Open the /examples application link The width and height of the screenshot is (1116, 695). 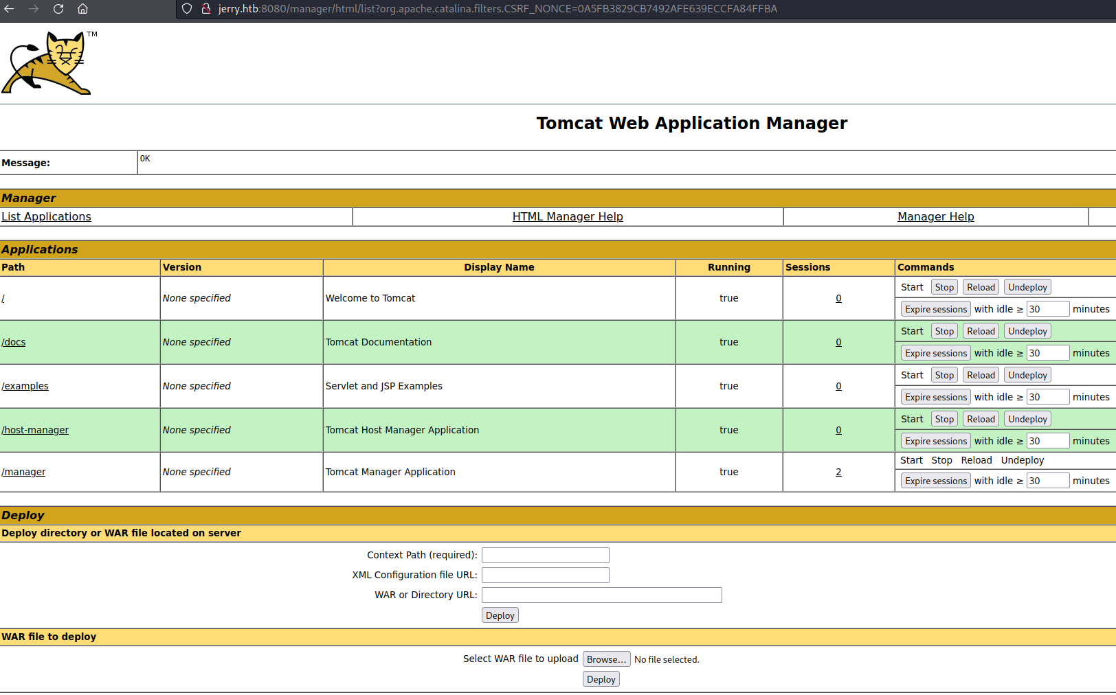(x=25, y=386)
